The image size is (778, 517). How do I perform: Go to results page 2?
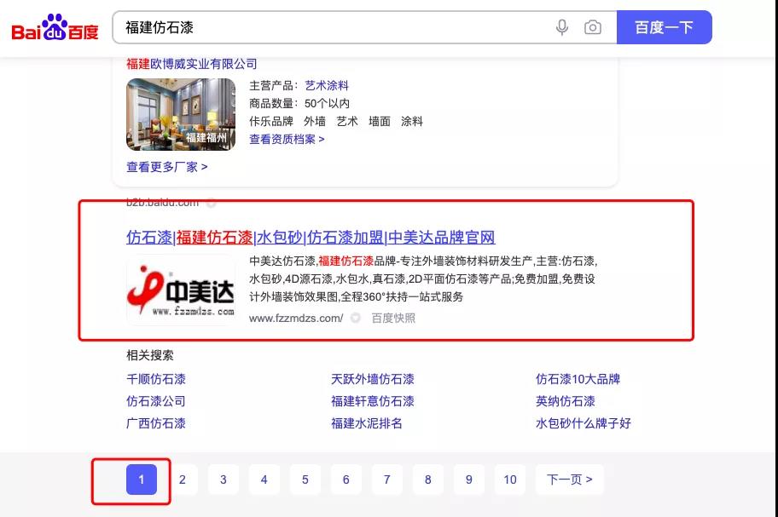[182, 480]
